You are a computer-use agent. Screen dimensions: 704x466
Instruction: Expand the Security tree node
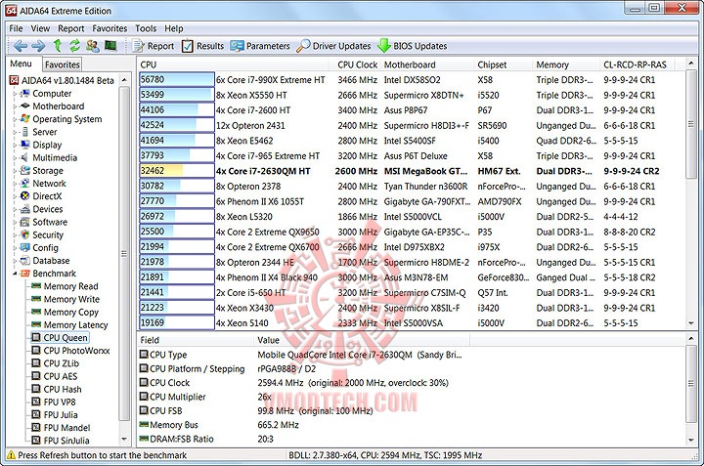coord(15,235)
